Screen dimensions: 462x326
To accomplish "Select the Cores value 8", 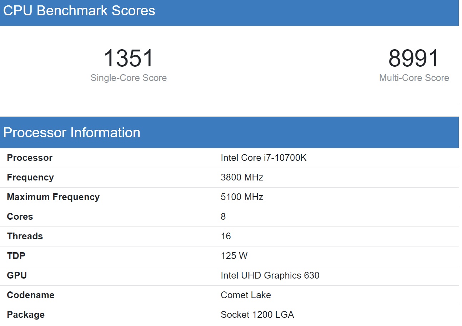I will (x=223, y=217).
